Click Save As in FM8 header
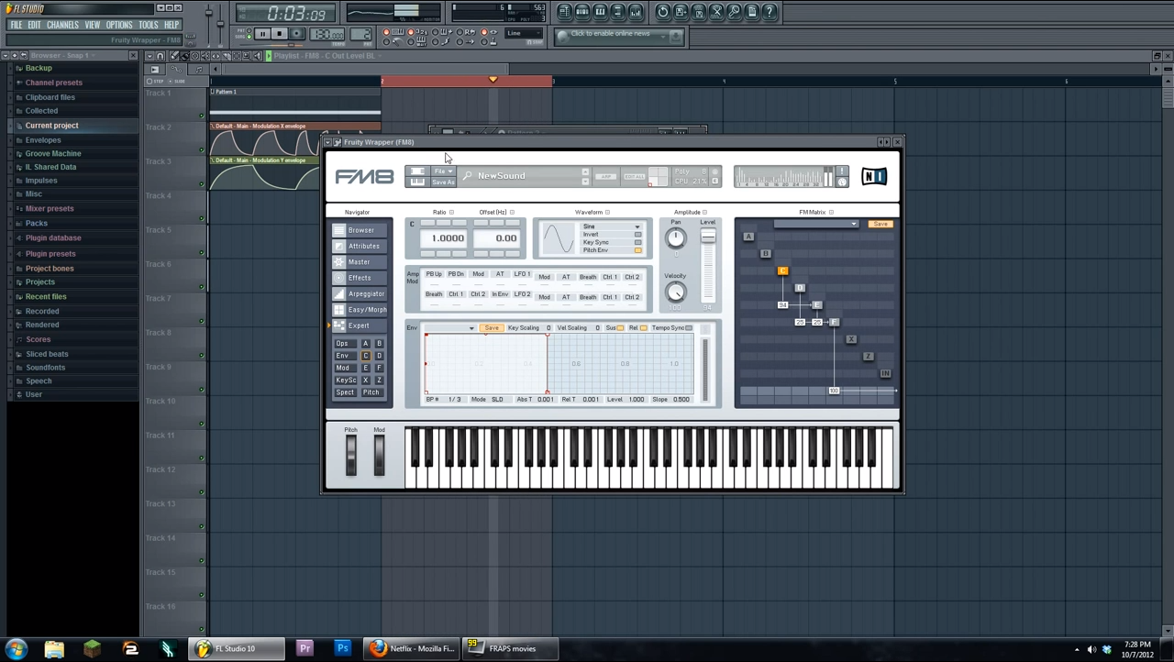Screen dimensions: 1174x662 coord(443,182)
